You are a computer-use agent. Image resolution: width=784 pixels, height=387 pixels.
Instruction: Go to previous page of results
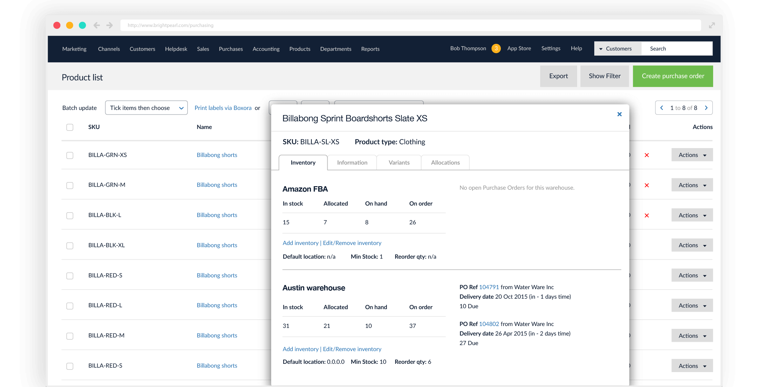662,108
